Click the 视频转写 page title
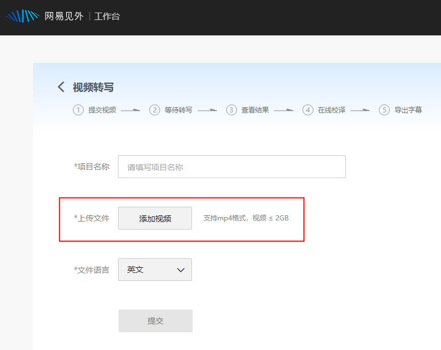 tap(93, 87)
